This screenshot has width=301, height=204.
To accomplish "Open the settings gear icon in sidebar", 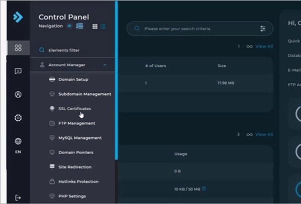I will coord(18,118).
